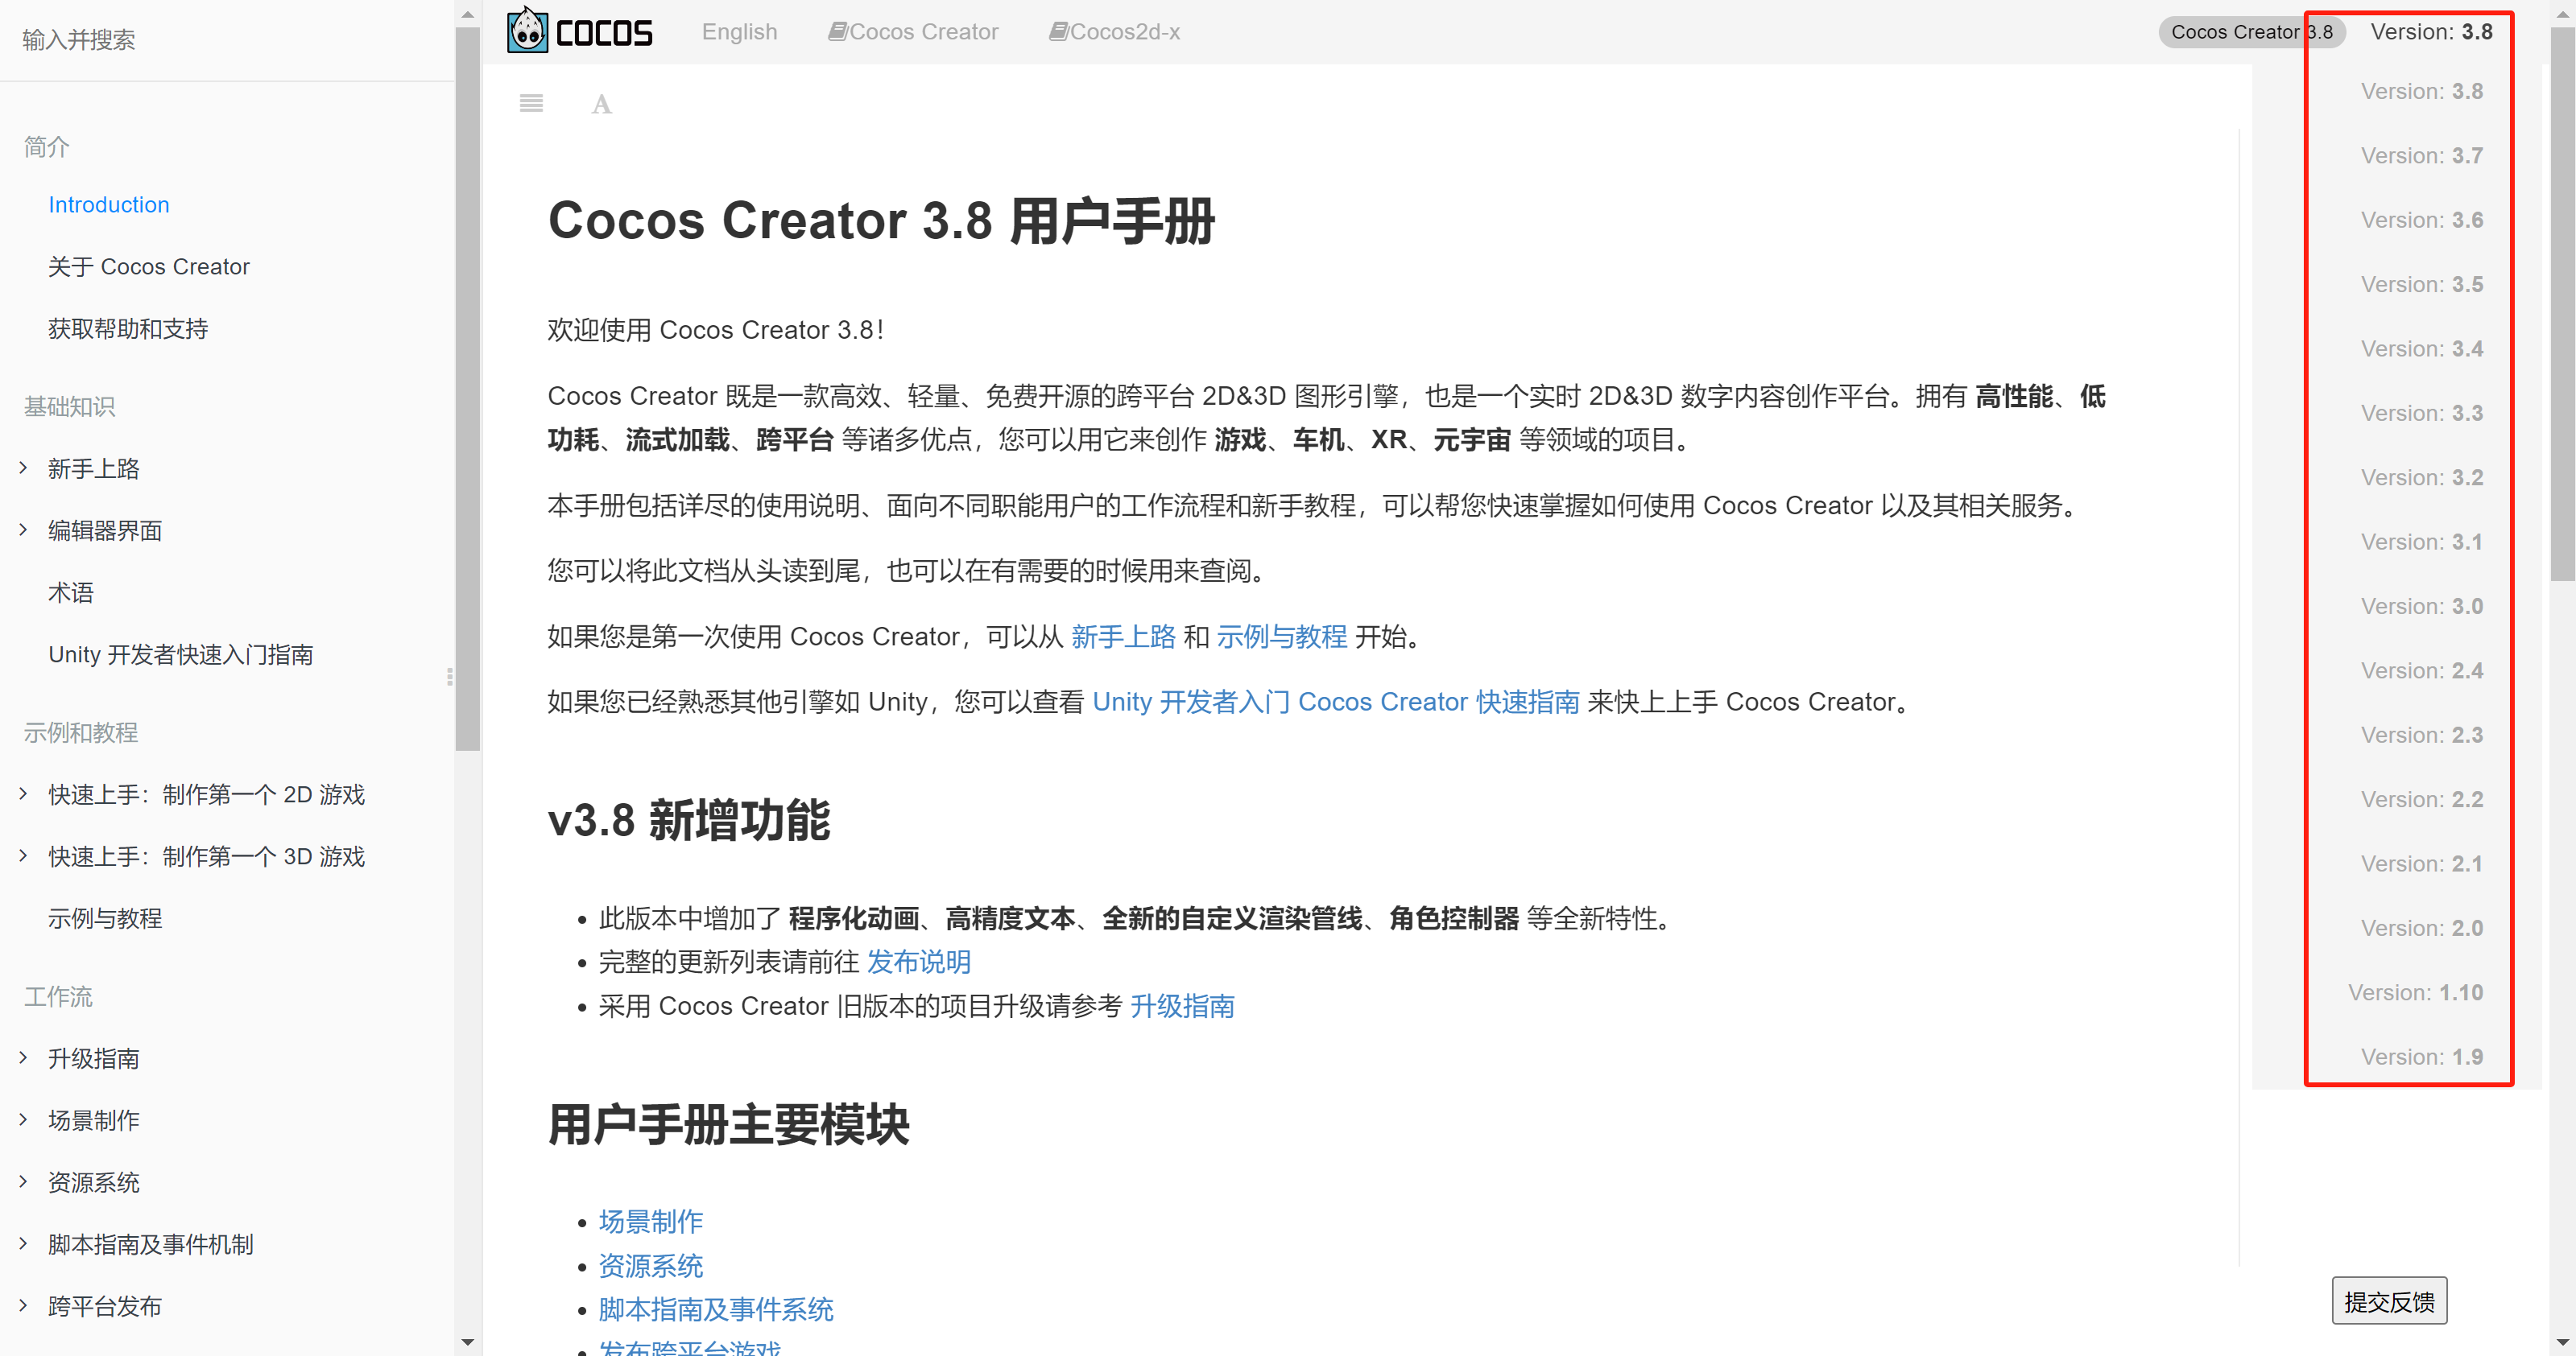Expand the 编辑器界面 chevron
Viewport: 2576px width, 1356px height.
click(24, 530)
